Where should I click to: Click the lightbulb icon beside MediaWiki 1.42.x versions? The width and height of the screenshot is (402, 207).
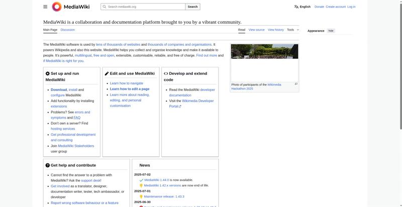[x=141, y=185]
